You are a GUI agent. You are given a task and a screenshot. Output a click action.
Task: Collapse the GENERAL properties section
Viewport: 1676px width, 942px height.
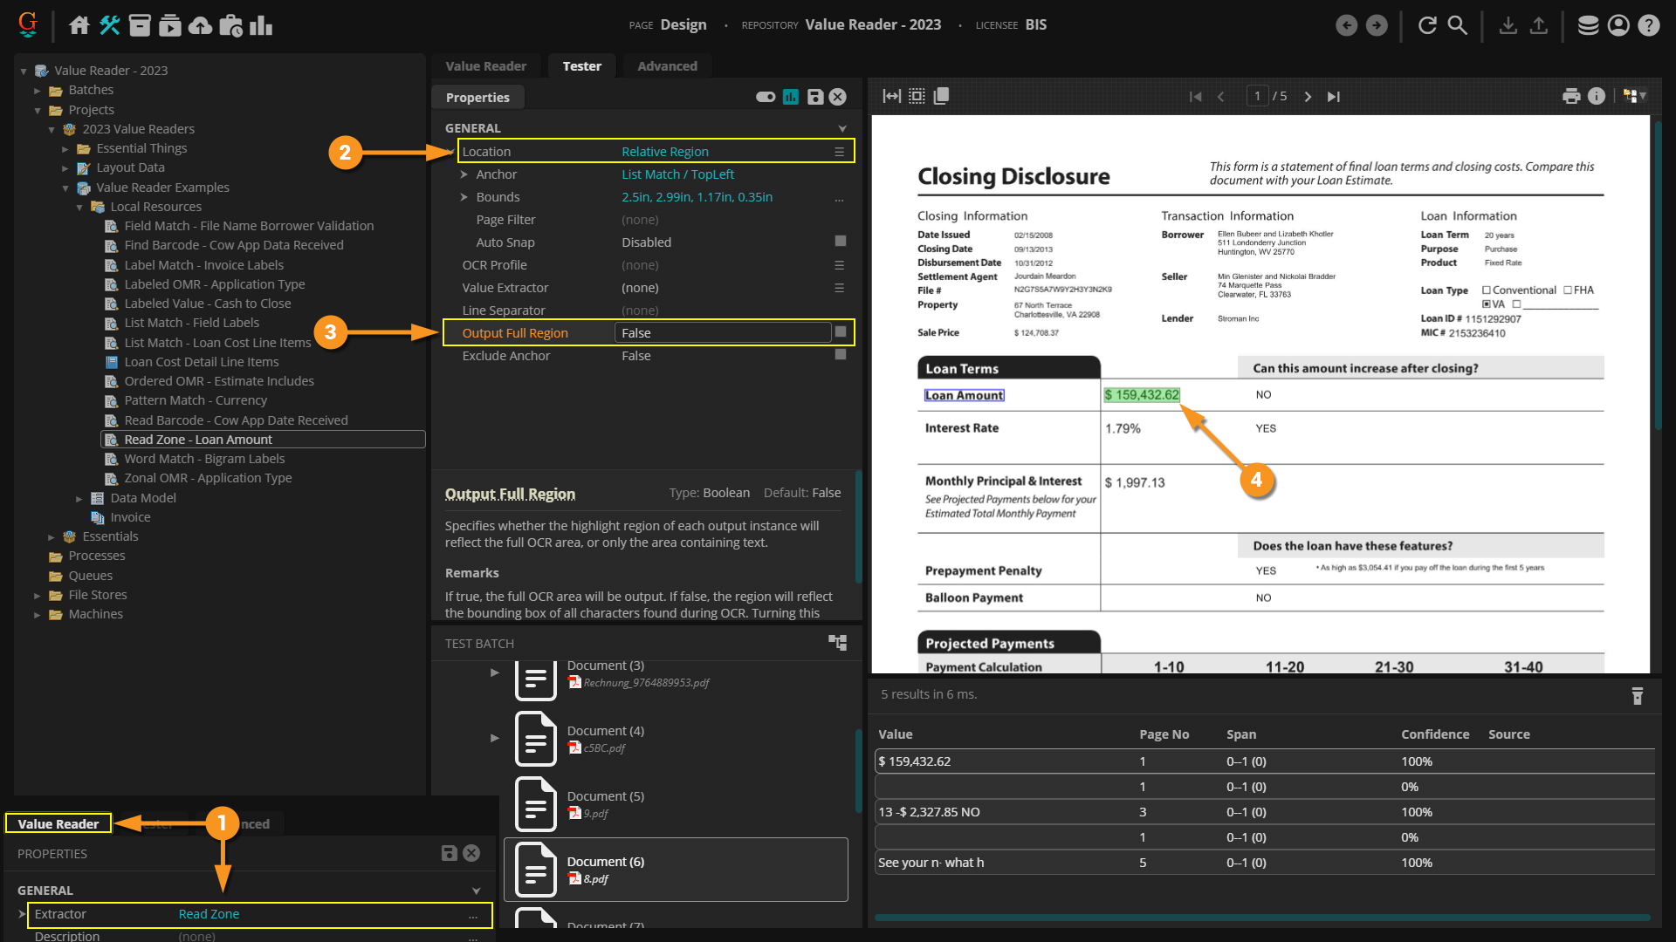coord(841,128)
